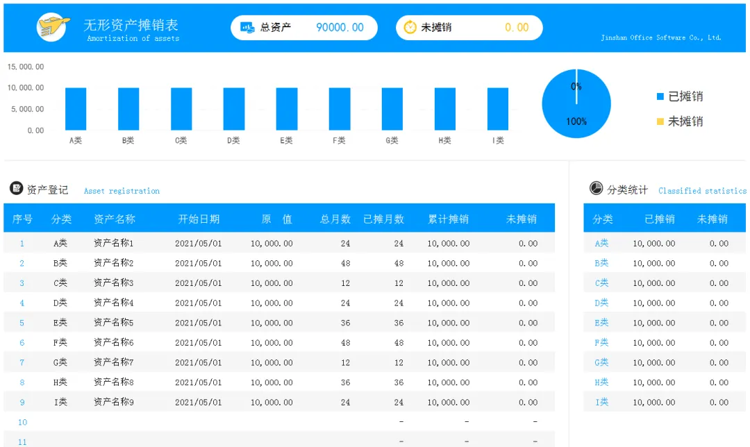Select row number 5 in asset table
The width and height of the screenshot is (750, 447).
pyautogui.click(x=22, y=323)
